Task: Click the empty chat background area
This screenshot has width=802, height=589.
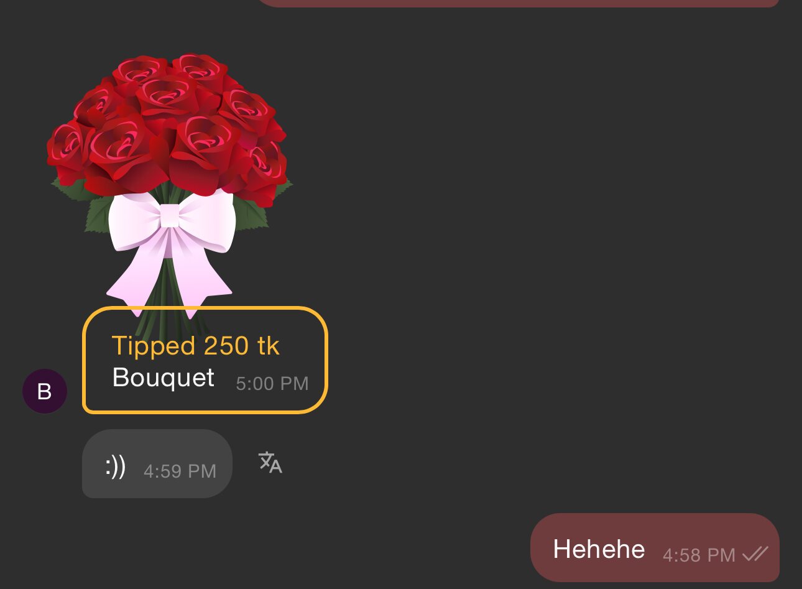Action: tap(528, 249)
